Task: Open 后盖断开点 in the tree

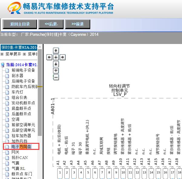Action: (x=22, y=114)
